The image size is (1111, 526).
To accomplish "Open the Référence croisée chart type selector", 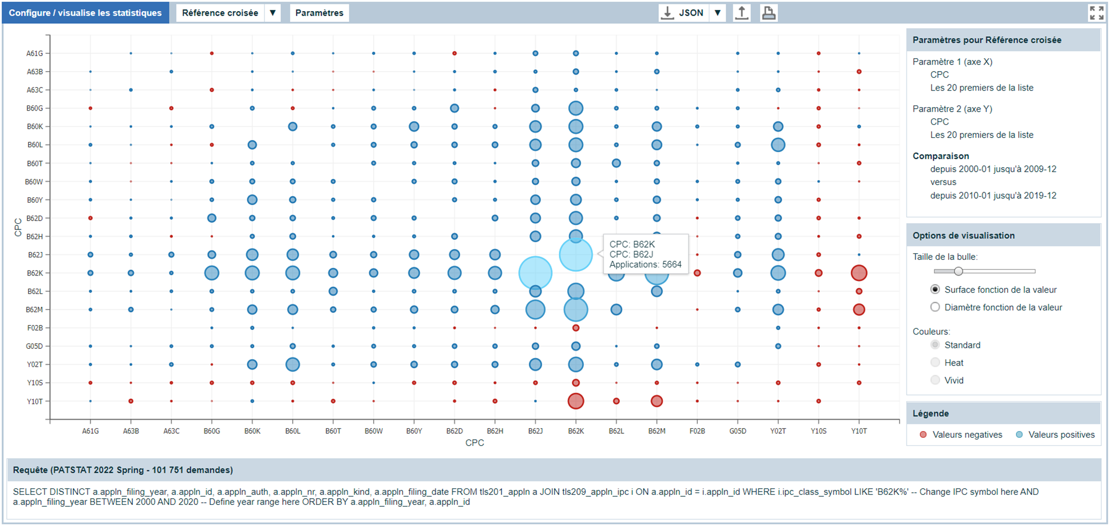I will [220, 13].
